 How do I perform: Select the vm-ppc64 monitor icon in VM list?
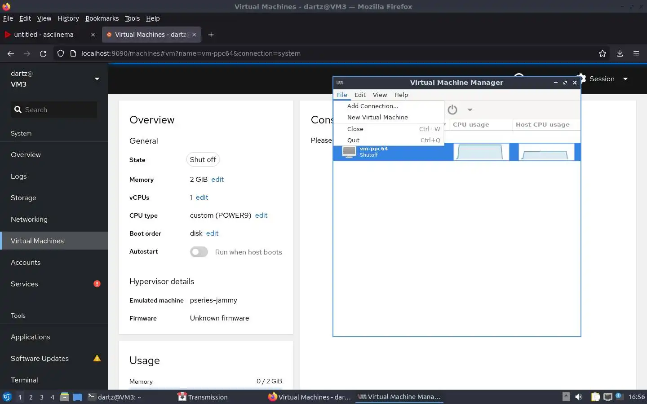coord(349,152)
